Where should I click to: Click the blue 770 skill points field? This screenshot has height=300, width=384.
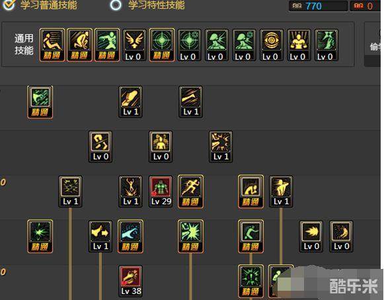coord(318,6)
